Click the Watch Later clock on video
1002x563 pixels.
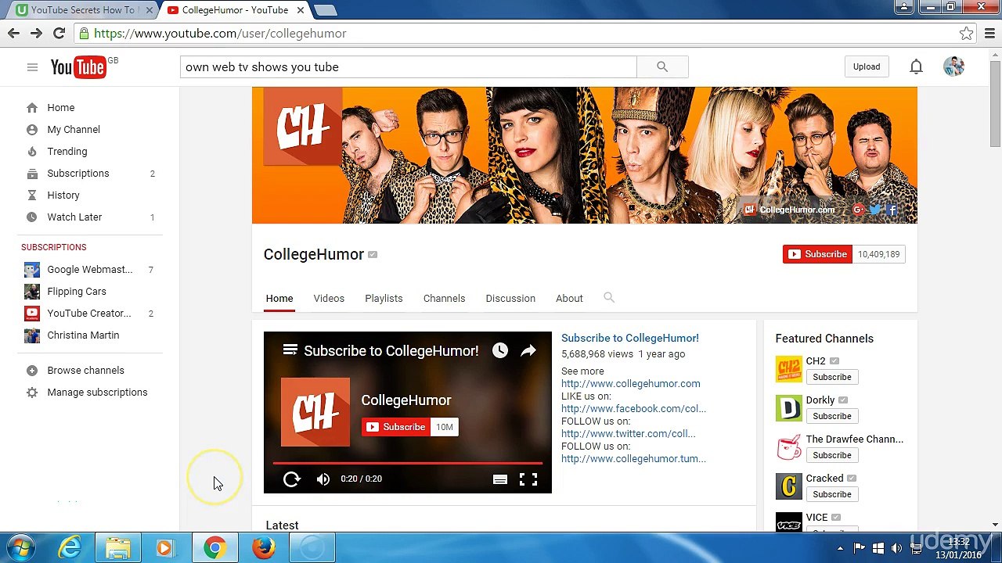pyautogui.click(x=500, y=351)
